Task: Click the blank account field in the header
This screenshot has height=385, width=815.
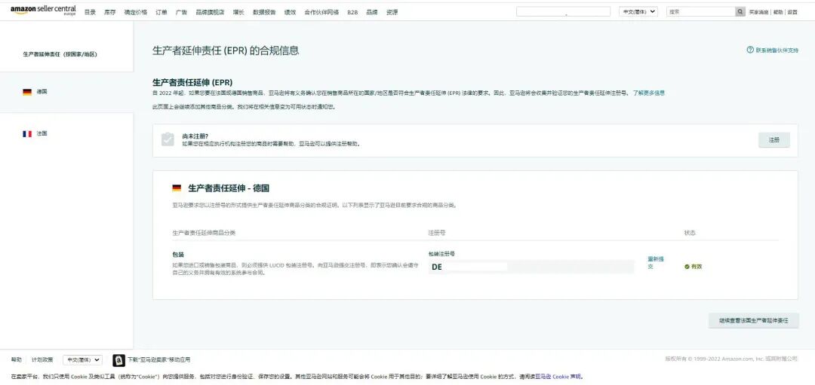Action: tap(564, 11)
